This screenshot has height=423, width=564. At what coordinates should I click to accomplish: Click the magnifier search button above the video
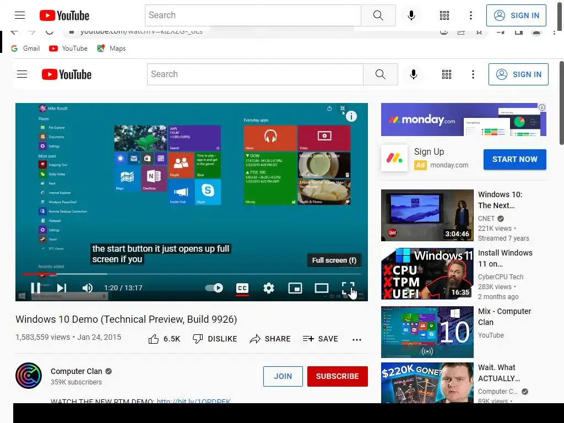click(x=380, y=74)
